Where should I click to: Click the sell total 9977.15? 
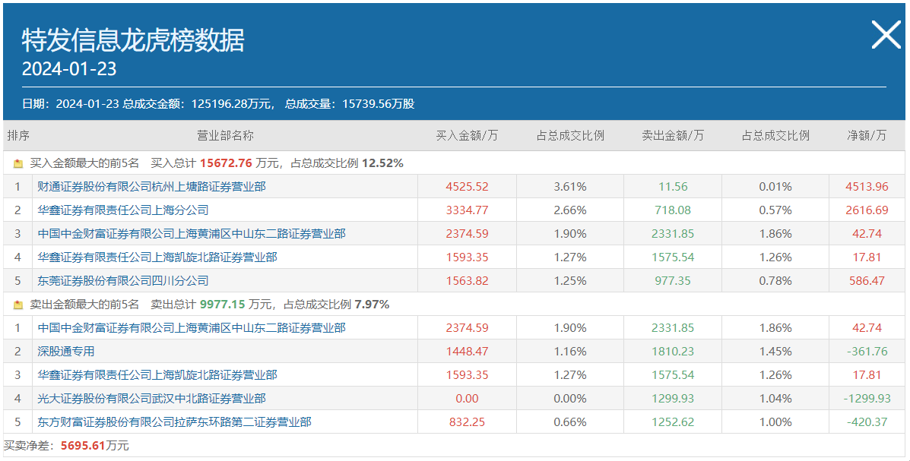[x=223, y=305]
